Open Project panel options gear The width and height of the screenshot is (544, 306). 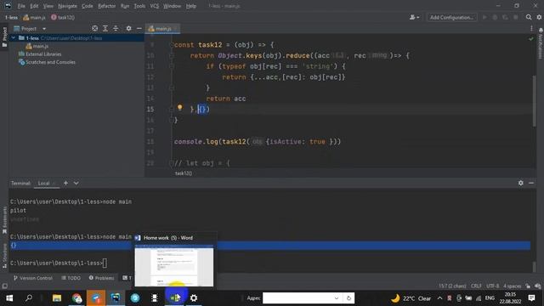[128, 28]
